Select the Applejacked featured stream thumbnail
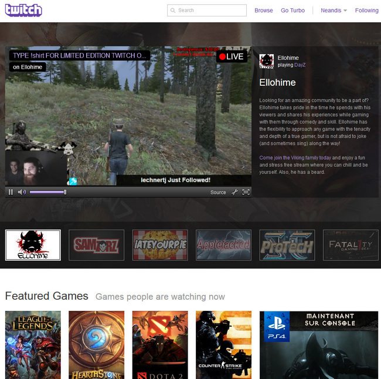 pyautogui.click(x=223, y=245)
